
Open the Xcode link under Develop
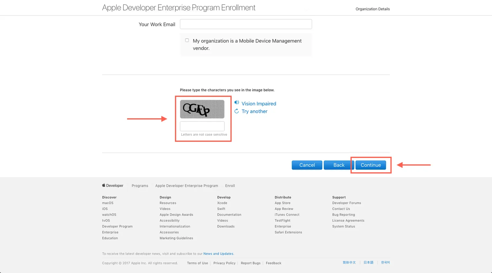pos(222,203)
